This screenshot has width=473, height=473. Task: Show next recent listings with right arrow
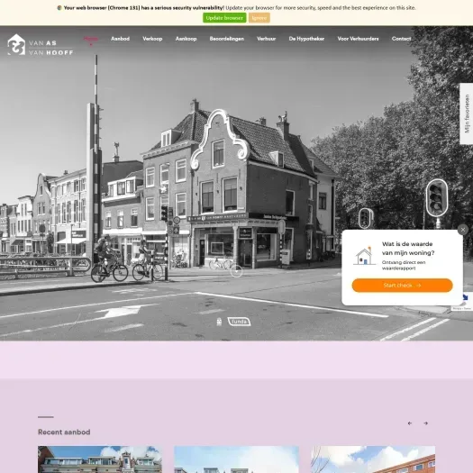point(425,423)
